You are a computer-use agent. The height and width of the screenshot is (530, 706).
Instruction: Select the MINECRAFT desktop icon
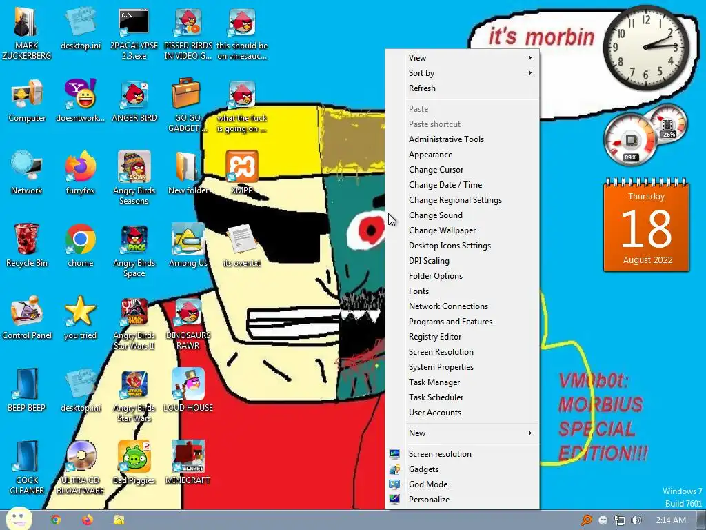tap(188, 463)
